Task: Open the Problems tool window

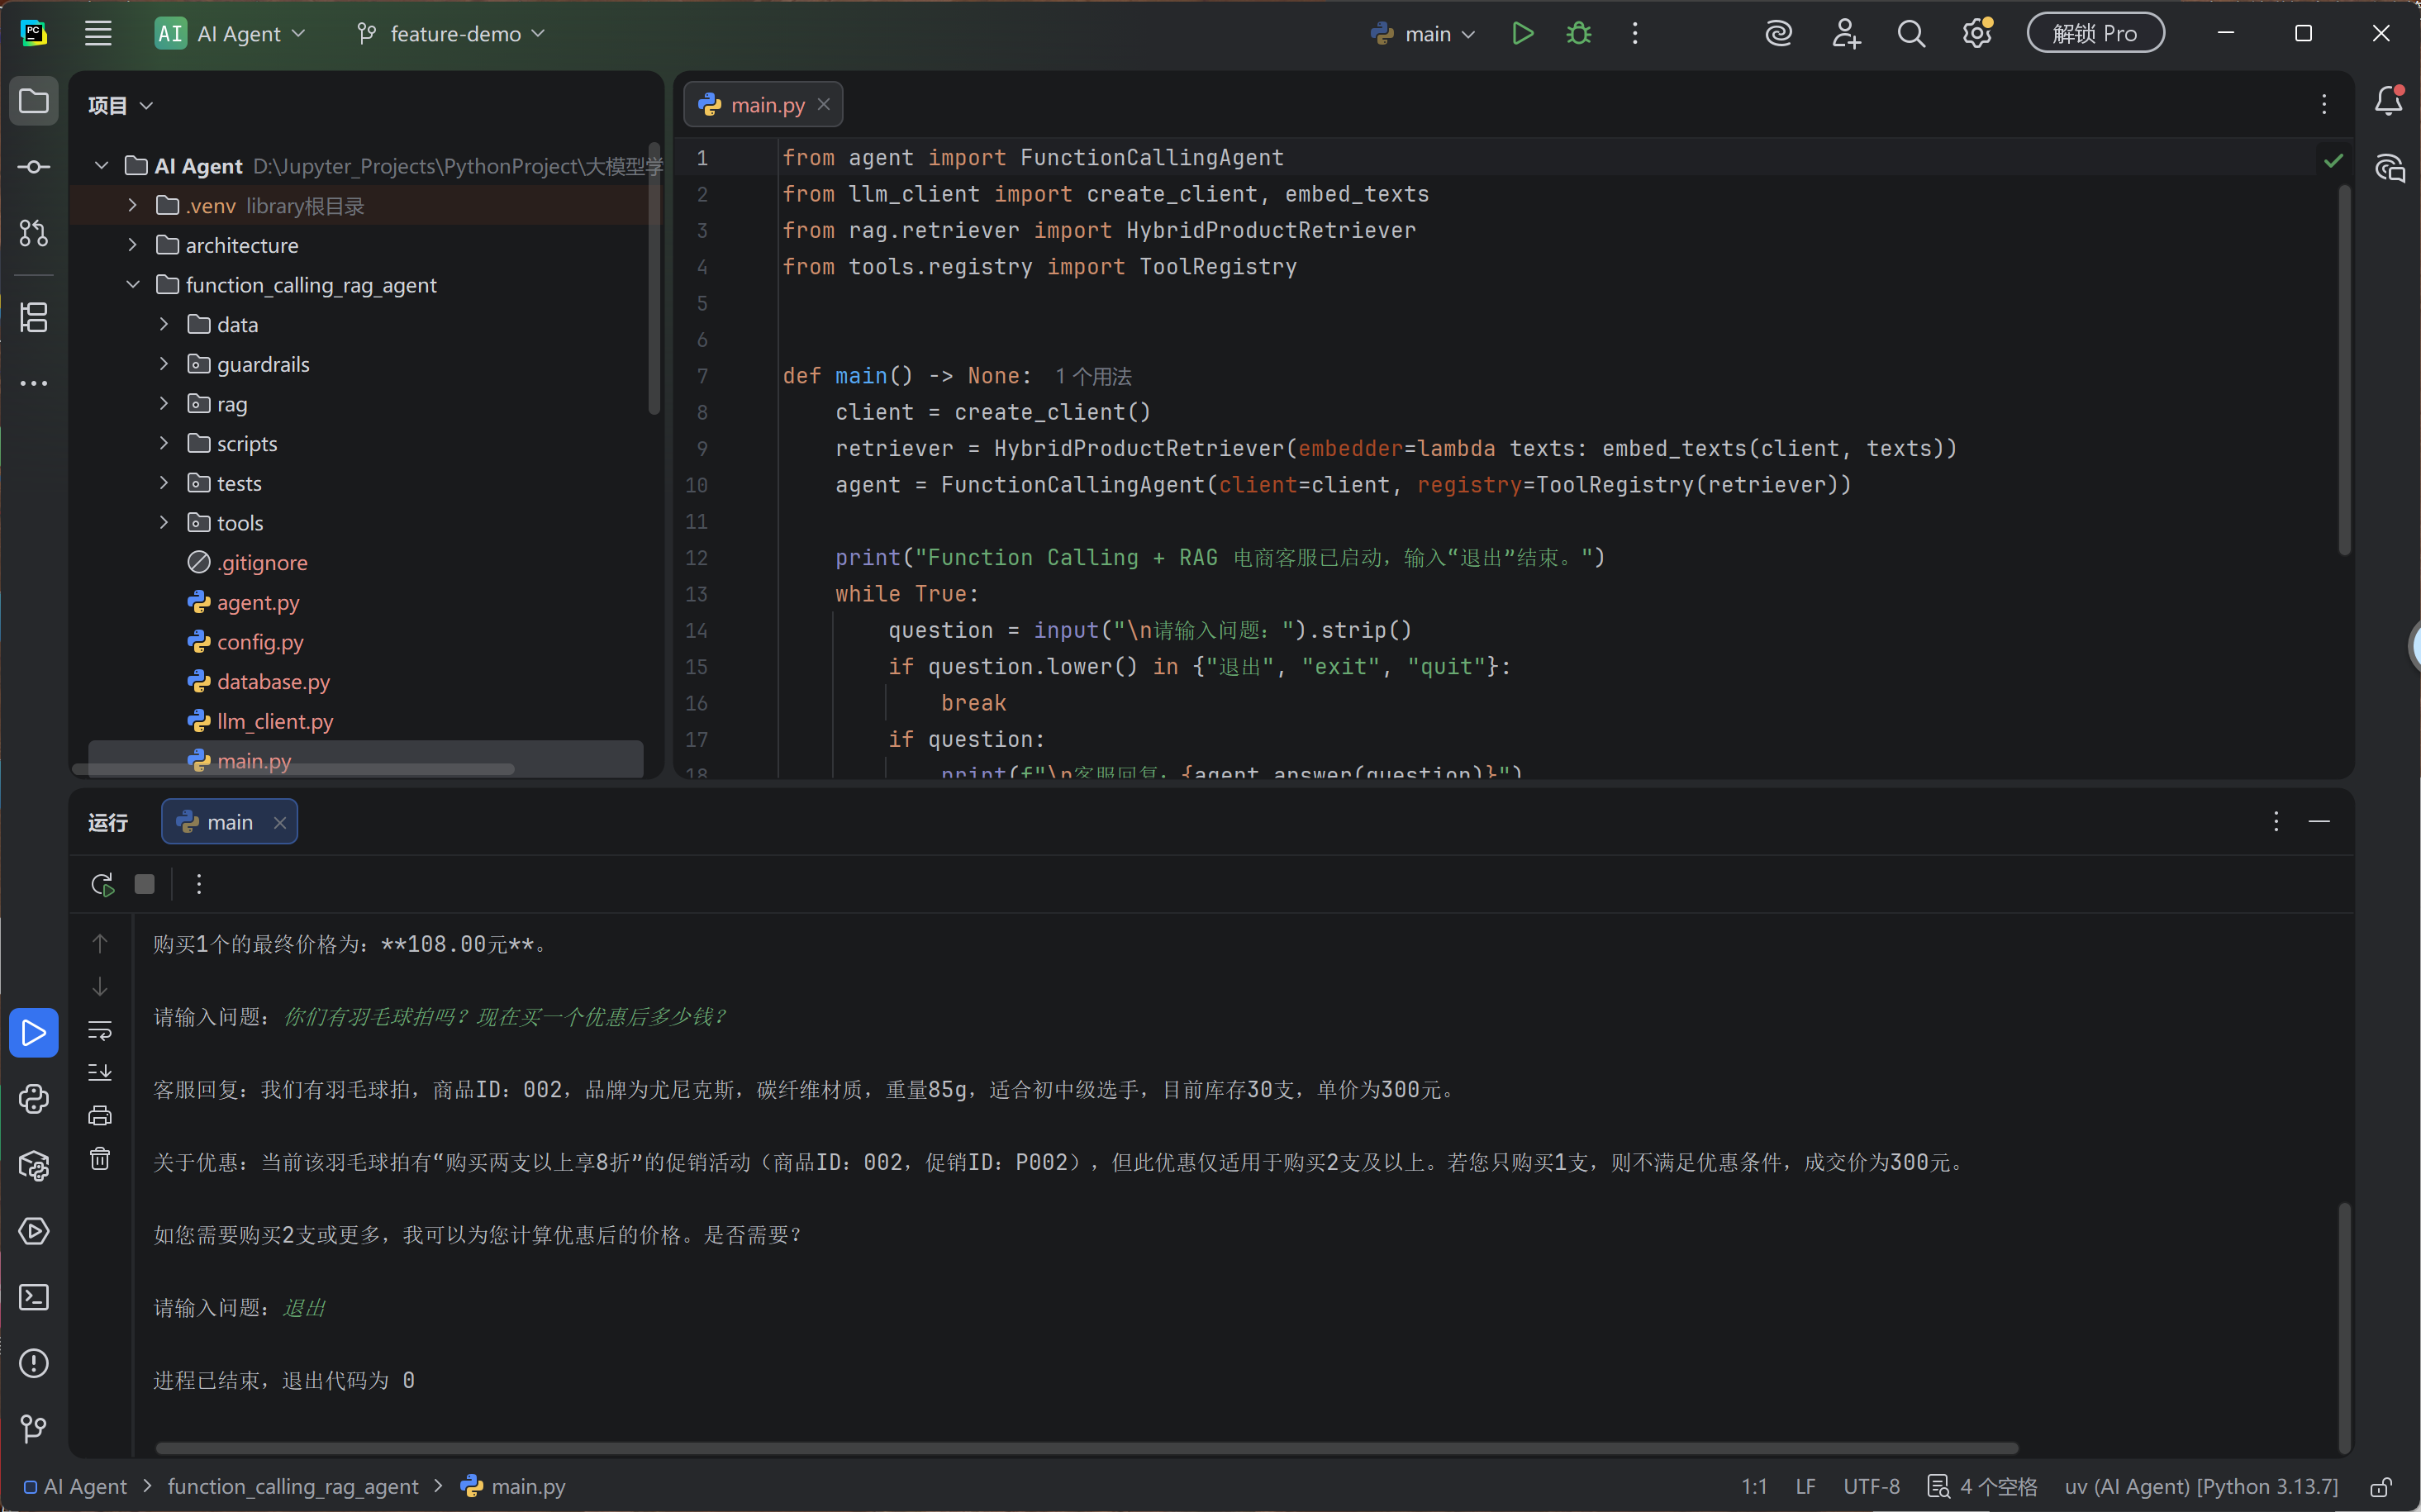Action: click(34, 1363)
